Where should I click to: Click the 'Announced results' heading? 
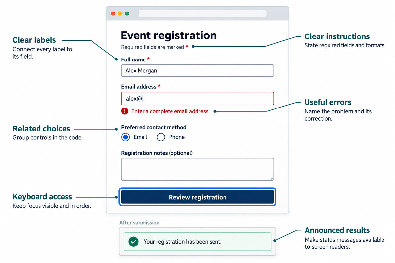coord(337,230)
